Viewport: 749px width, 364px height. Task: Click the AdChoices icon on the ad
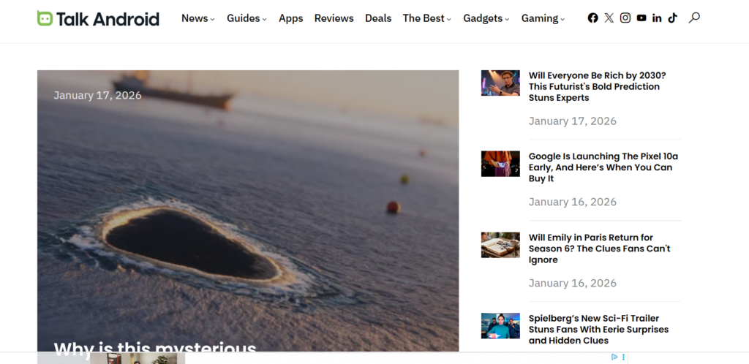pos(615,357)
